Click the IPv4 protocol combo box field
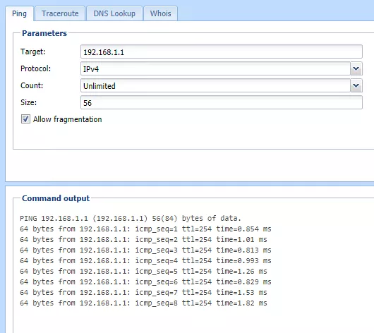This screenshot has height=333, width=374. tap(215, 68)
